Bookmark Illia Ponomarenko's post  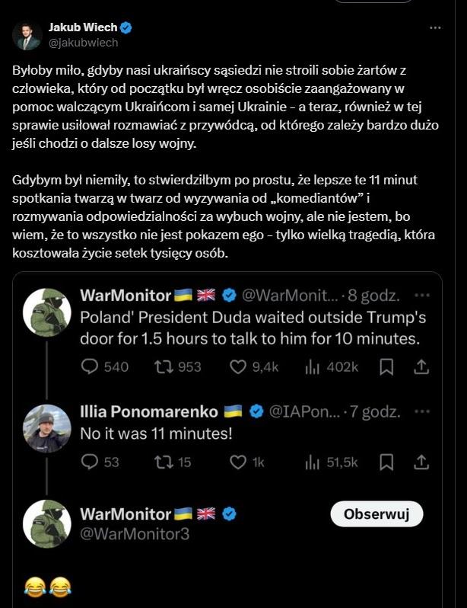pyautogui.click(x=386, y=462)
